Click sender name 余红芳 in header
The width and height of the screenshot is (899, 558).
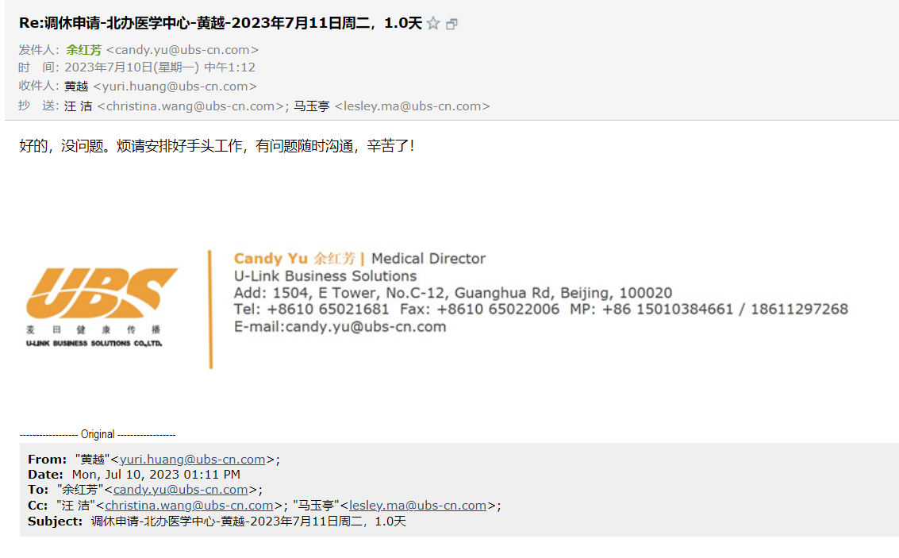click(83, 49)
